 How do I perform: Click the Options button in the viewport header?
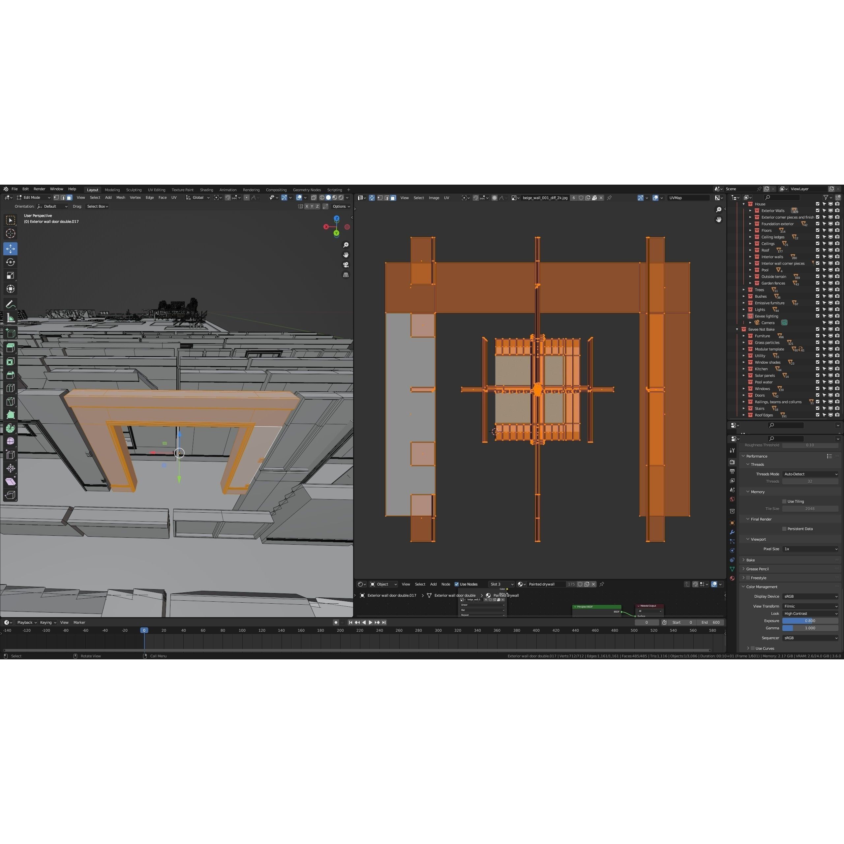[x=340, y=206]
